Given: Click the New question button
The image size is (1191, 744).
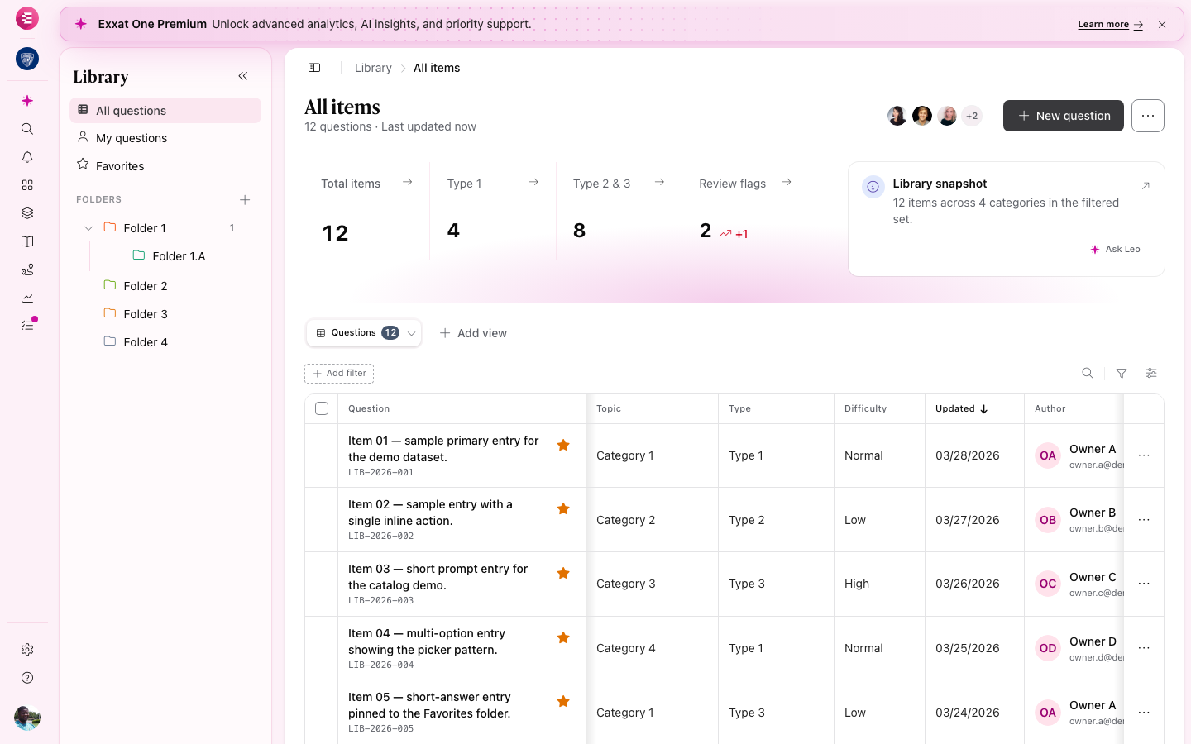Looking at the screenshot, I should pyautogui.click(x=1064, y=116).
